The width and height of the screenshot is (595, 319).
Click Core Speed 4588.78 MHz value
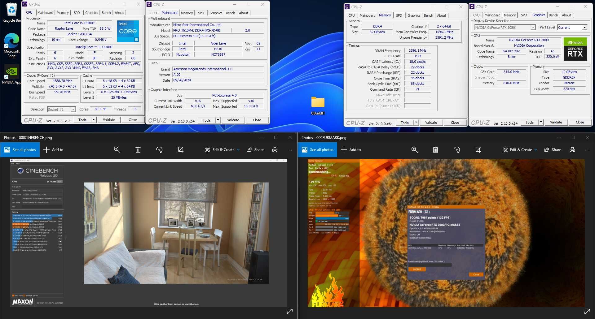[x=62, y=81]
